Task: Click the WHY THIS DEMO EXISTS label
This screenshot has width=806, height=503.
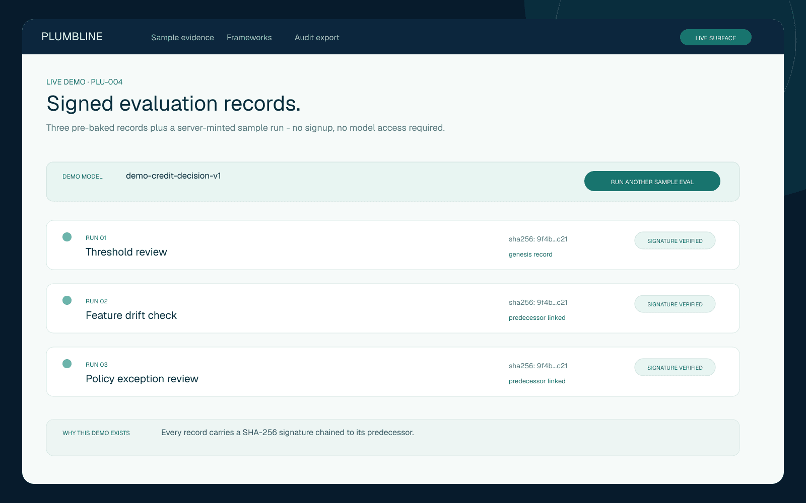Action: pos(96,433)
